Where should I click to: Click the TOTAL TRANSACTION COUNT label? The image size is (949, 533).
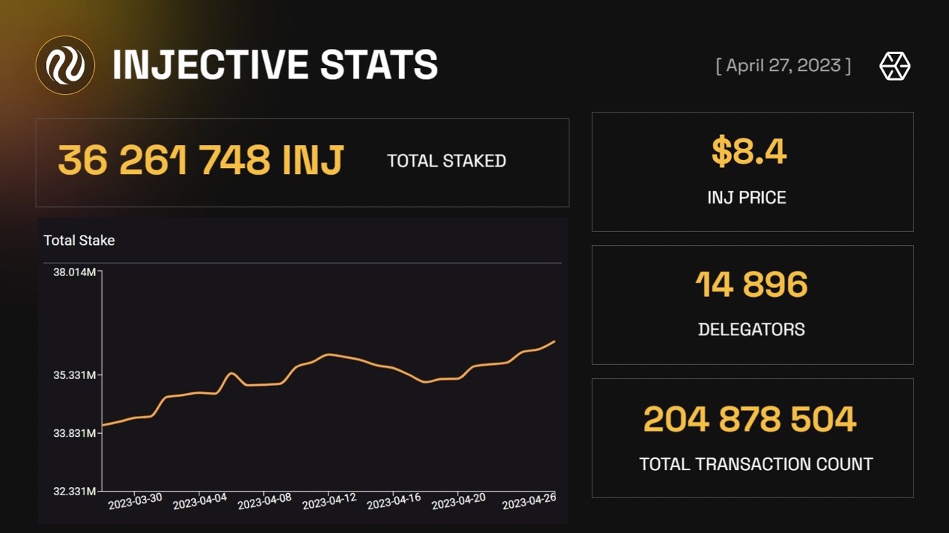pyautogui.click(x=755, y=464)
